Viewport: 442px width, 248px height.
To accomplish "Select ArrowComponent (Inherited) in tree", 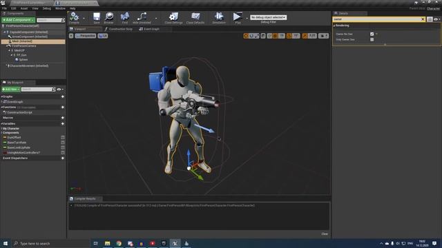I will click(30, 37).
